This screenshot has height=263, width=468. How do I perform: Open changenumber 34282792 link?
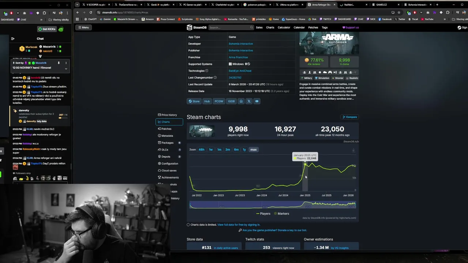(x=235, y=77)
